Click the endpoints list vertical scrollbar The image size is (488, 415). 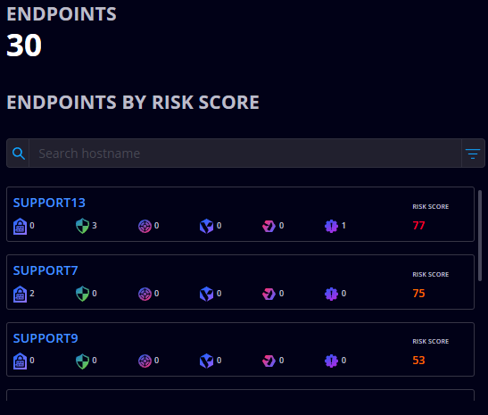480,236
